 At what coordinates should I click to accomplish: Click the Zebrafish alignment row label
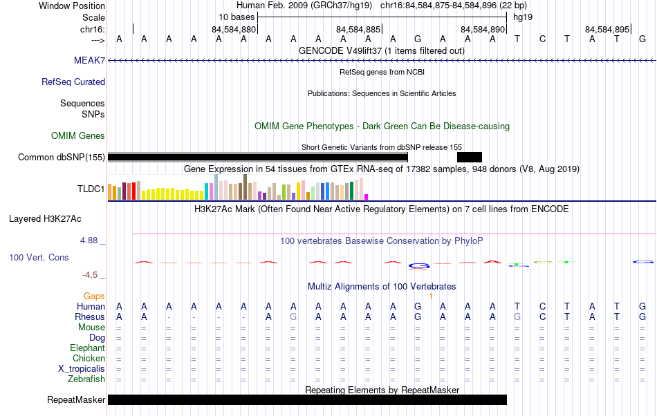[86, 379]
